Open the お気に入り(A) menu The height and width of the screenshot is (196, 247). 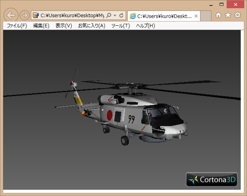pos(92,26)
